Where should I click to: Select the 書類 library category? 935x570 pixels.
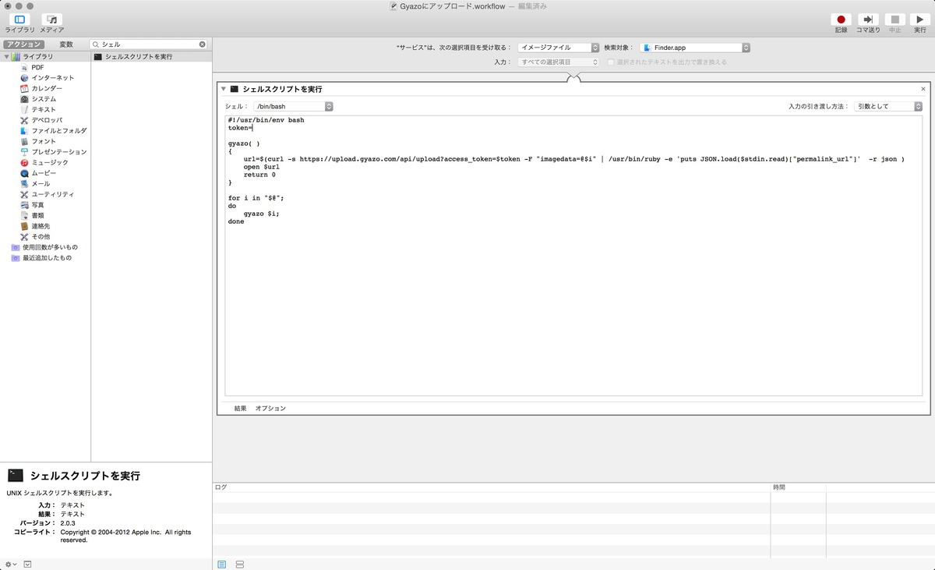[x=37, y=215]
